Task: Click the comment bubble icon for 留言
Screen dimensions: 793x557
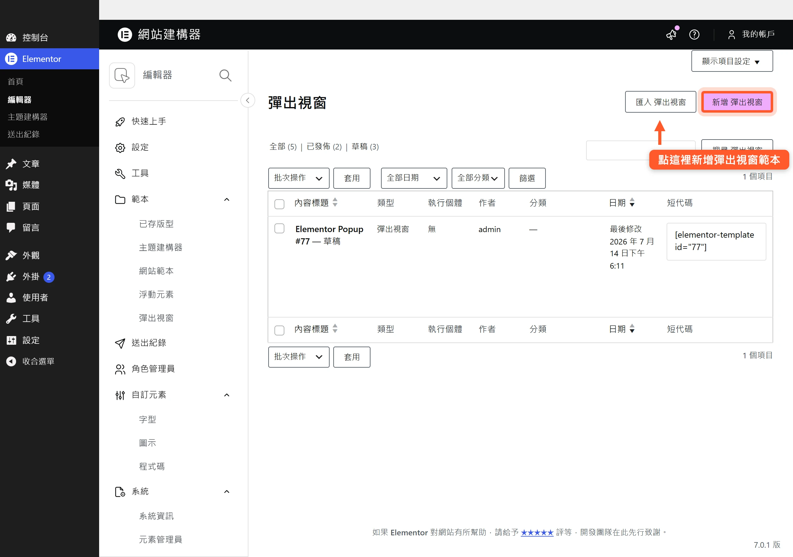Action: click(11, 227)
